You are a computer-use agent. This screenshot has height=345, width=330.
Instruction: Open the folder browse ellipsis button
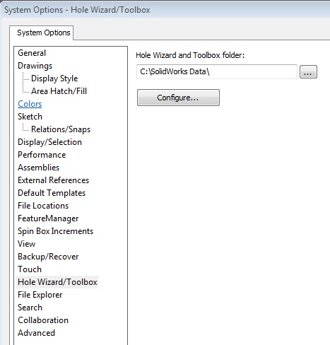[308, 72]
